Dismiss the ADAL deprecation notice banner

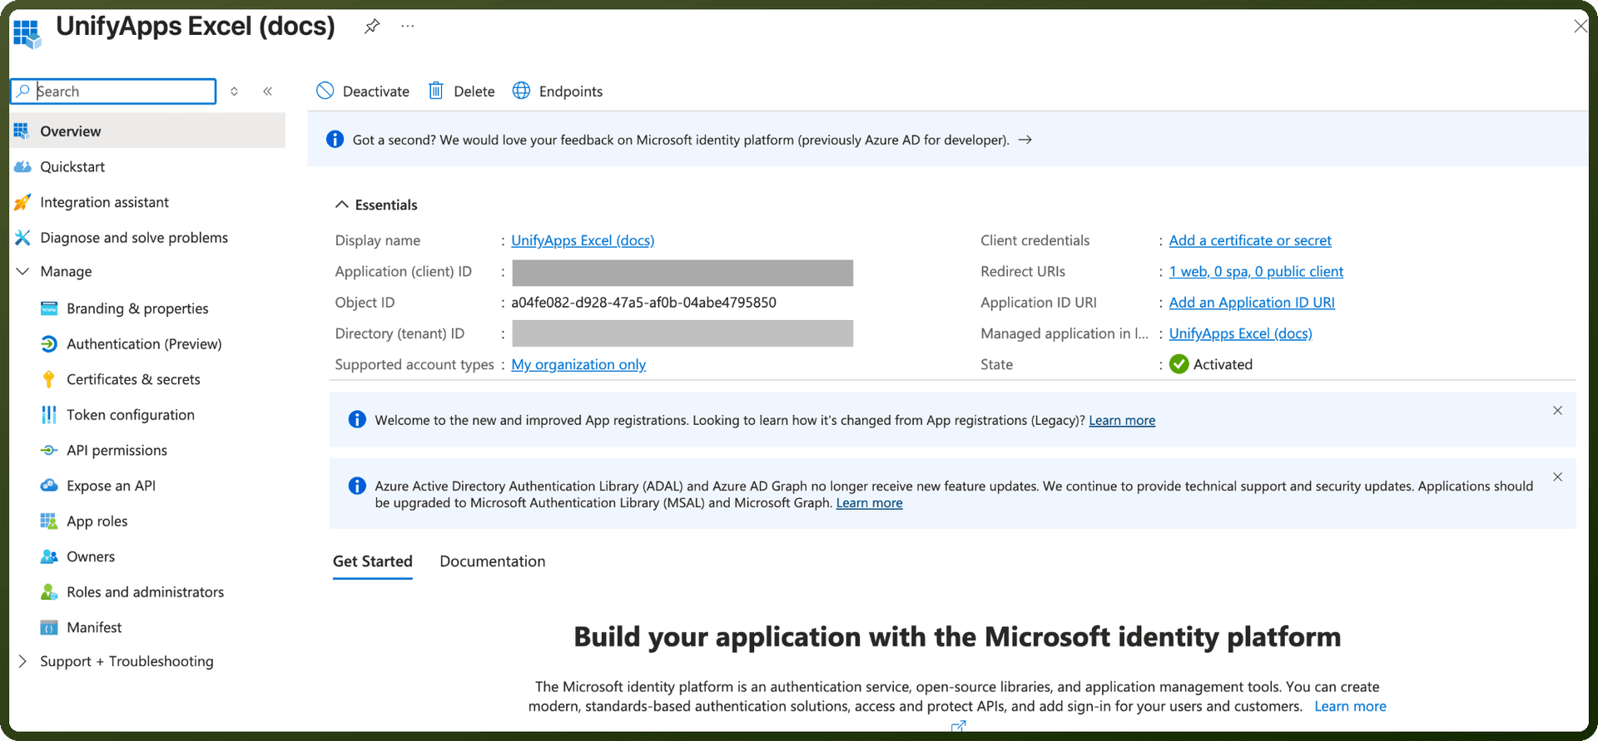tap(1557, 477)
